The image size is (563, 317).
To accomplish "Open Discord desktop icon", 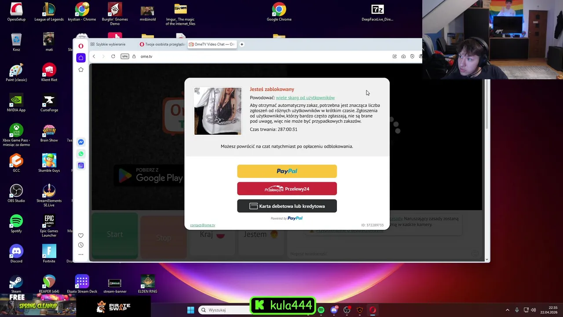I will tap(16, 254).
